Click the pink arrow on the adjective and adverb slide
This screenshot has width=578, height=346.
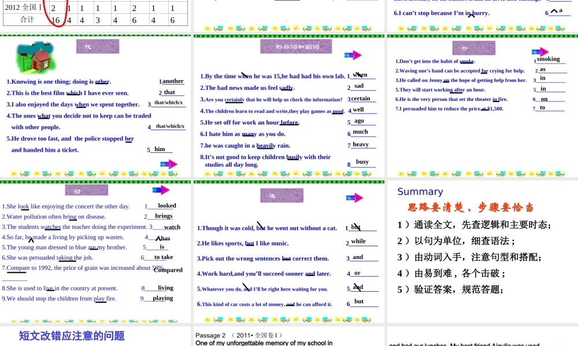353,55
